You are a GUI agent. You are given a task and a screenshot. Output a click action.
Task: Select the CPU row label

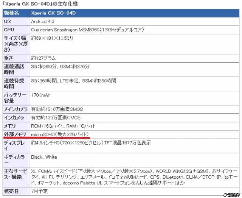[9, 30]
